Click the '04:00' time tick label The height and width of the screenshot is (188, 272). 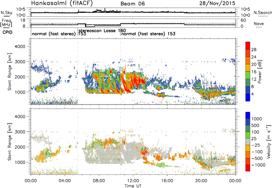(65, 181)
